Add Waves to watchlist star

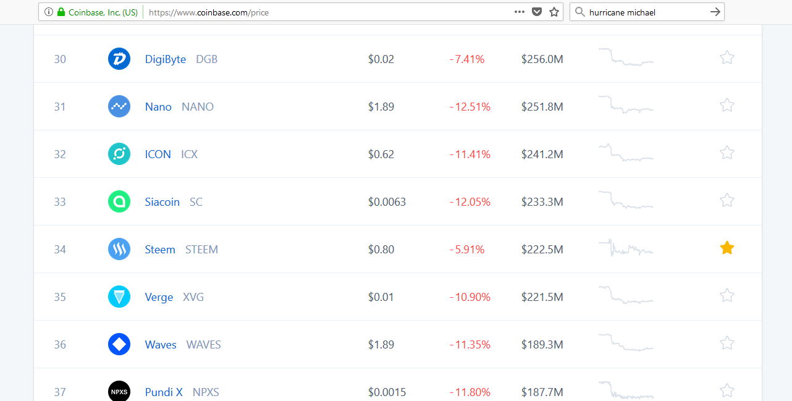click(727, 344)
